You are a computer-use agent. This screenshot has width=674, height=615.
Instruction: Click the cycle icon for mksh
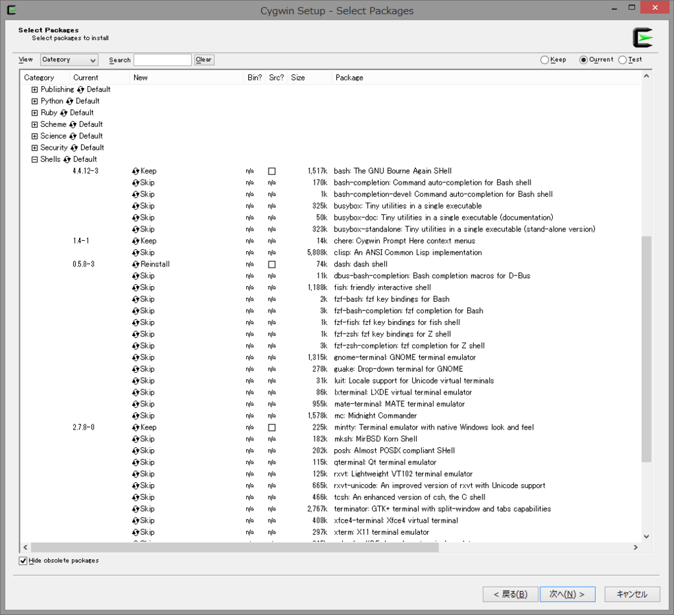136,439
